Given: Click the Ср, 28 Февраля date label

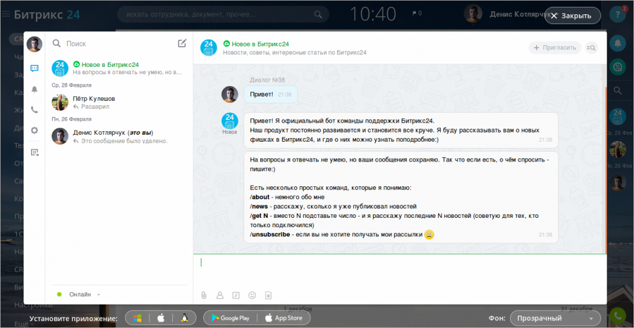Looking at the screenshot, I should (71, 85).
